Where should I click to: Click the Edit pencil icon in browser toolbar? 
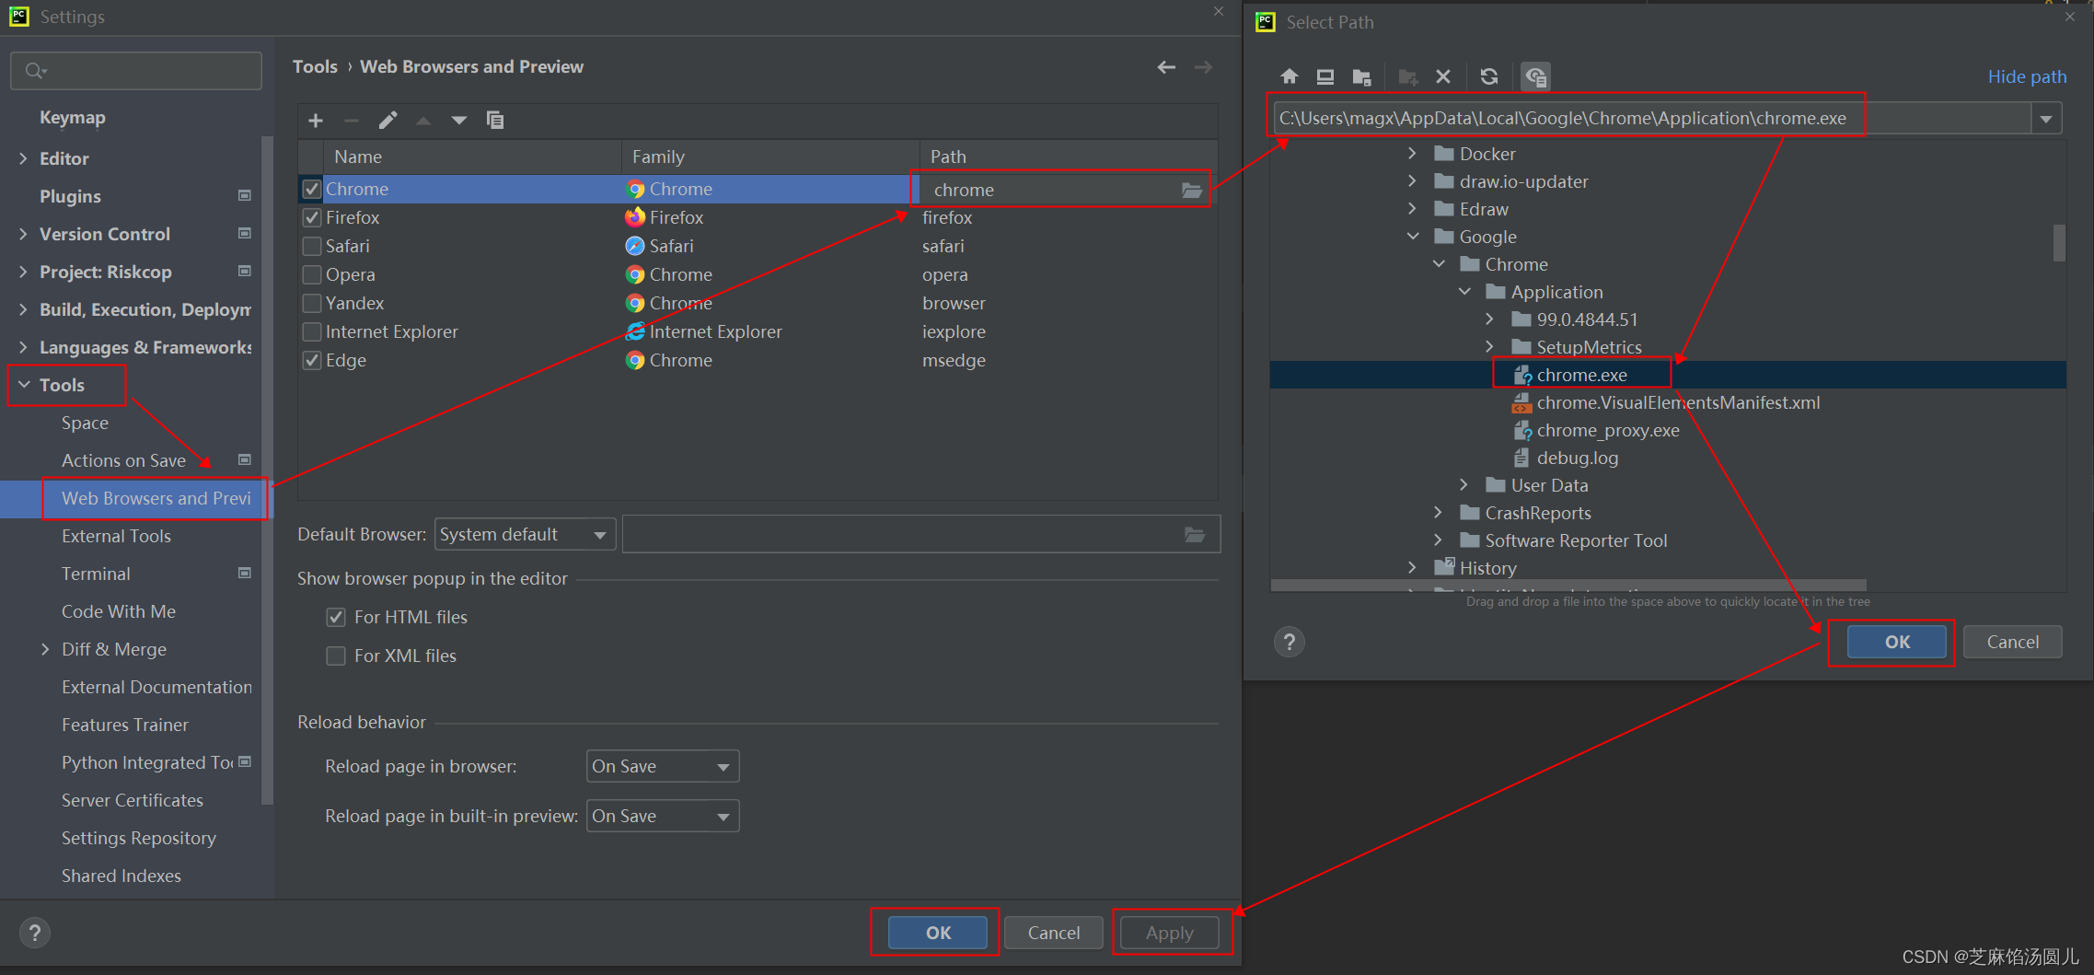tap(388, 121)
